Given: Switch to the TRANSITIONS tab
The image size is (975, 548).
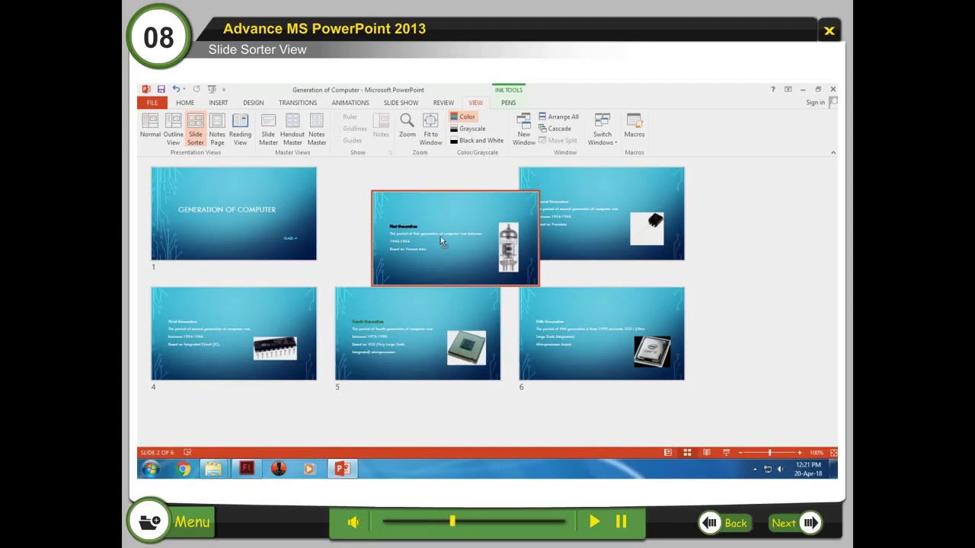Looking at the screenshot, I should (298, 103).
